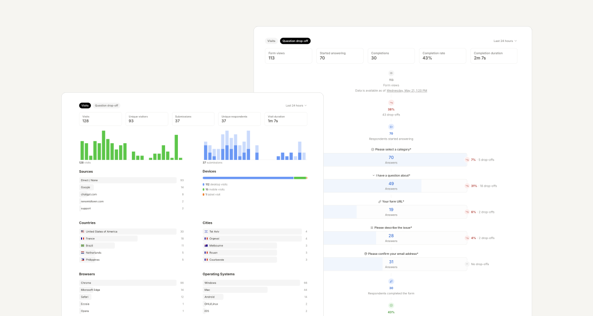
Task: Click the green swatch beside mobile visits
Action: click(204, 189)
